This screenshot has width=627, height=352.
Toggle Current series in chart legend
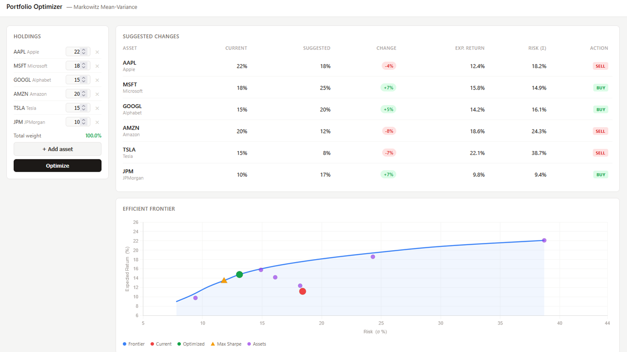[x=161, y=344]
